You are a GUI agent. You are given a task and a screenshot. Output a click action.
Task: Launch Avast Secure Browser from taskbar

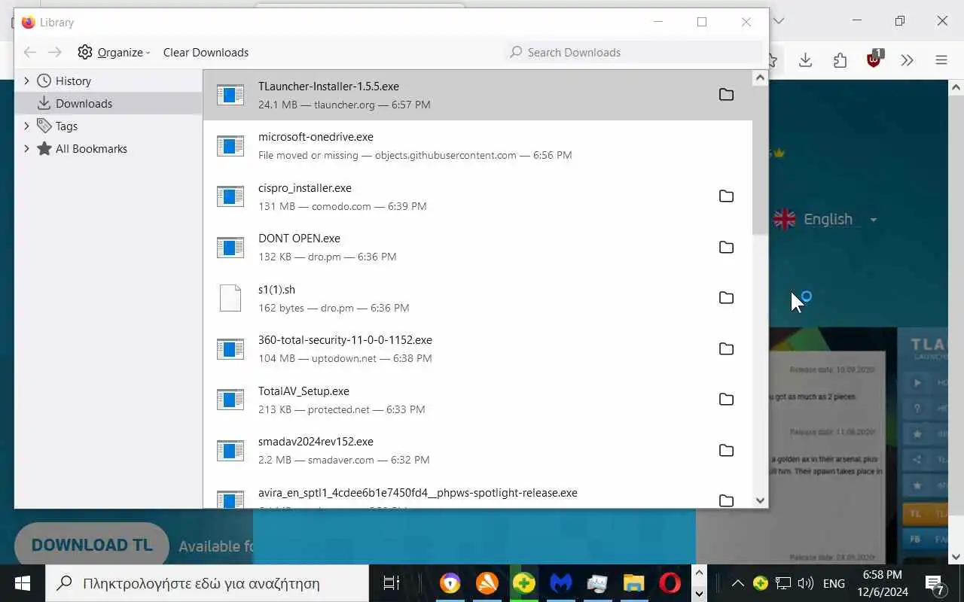(x=450, y=583)
